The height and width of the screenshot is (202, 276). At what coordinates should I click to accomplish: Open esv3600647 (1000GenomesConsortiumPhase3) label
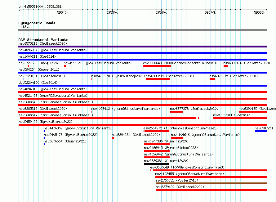click(56, 115)
